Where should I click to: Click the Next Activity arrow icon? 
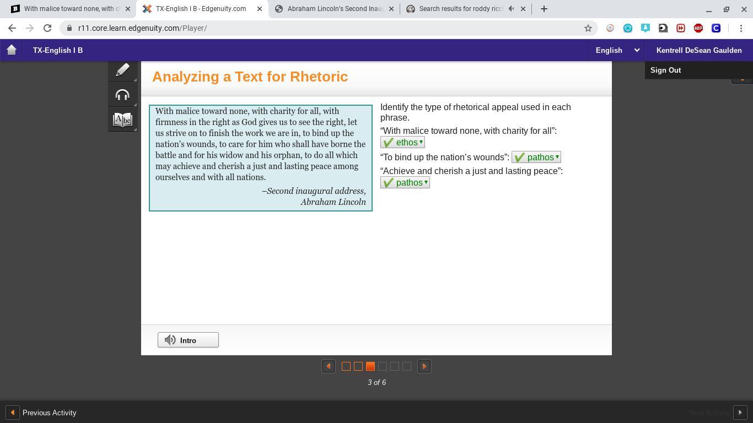740,413
